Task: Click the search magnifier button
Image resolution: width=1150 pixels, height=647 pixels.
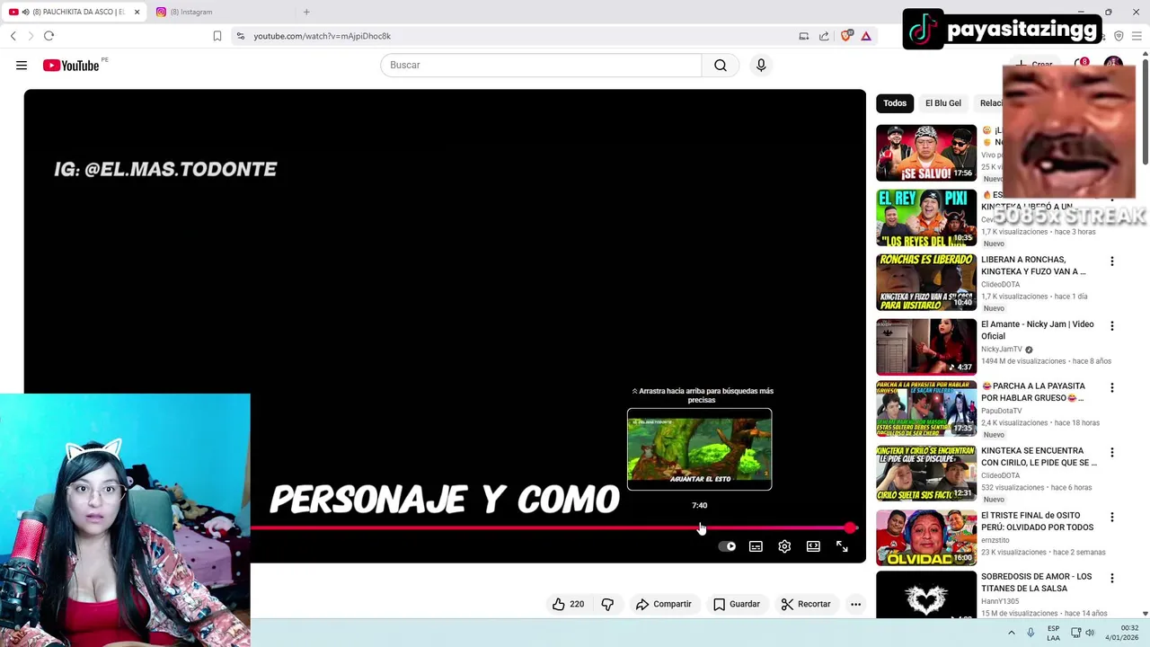Action: coord(721,65)
